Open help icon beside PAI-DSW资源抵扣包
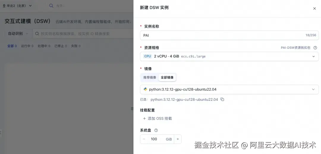The image size is (321, 154). 315,48
